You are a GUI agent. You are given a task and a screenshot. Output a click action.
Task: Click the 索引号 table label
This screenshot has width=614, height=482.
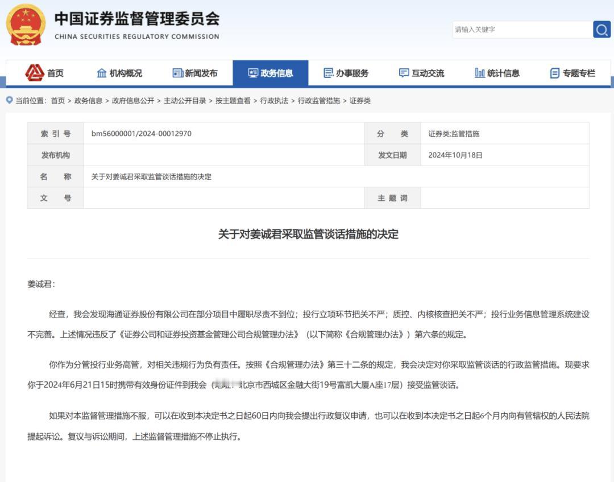click(56, 134)
